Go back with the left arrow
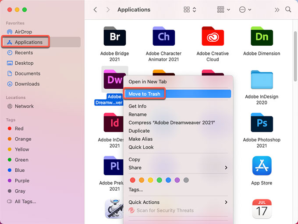The image size is (298, 224). (x=96, y=10)
